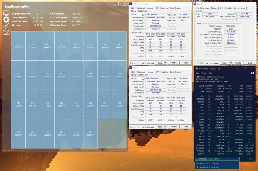Viewport: 258px width, 171px height.
Task: Click 30 T Cover Speed value 11725.07 MB/s
Action: click(x=76, y=18)
